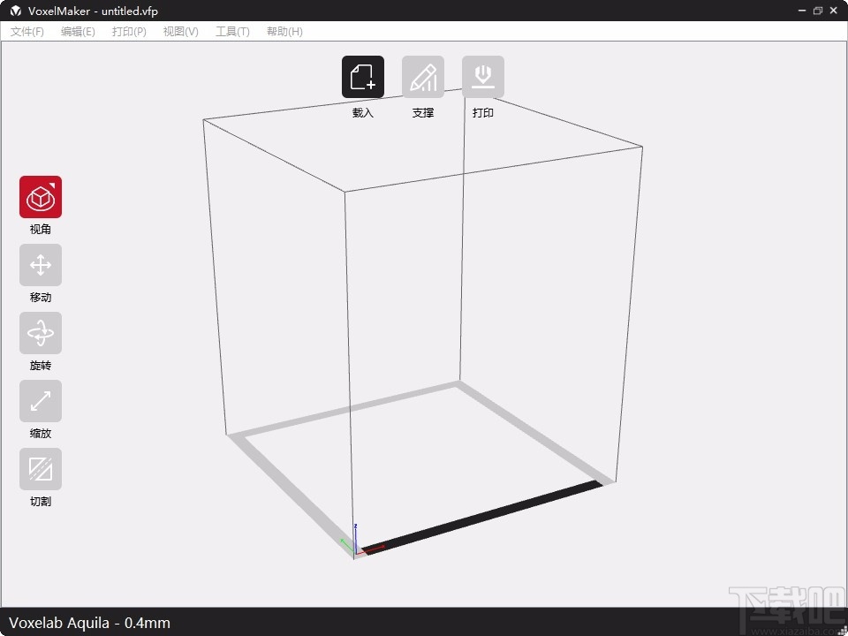Select the 缩放 (Scale) tool
The image size is (848, 636).
click(40, 401)
